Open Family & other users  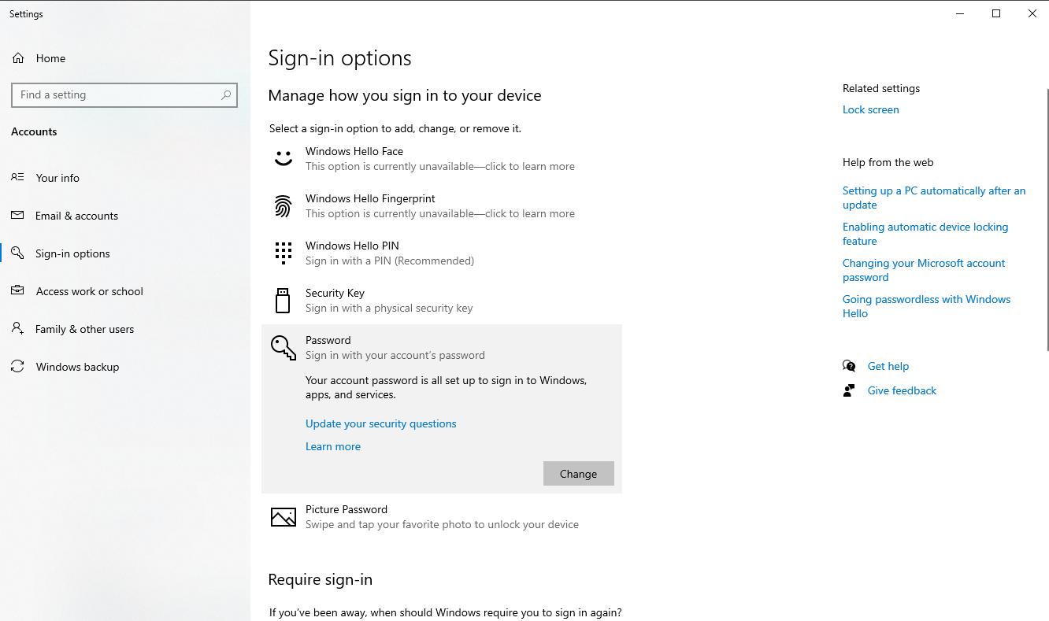tap(125, 329)
